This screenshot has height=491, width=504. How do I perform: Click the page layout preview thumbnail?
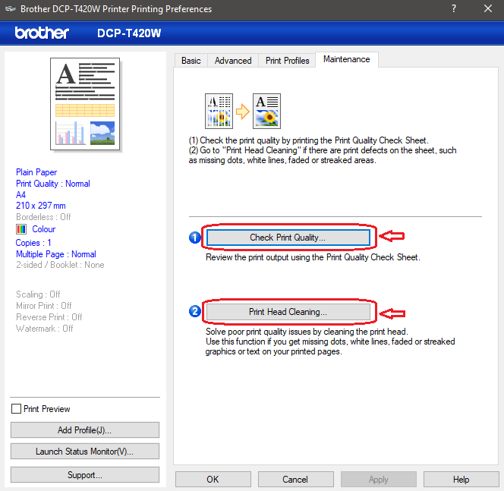point(85,104)
